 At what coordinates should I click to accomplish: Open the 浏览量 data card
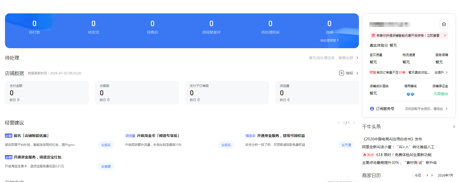pyautogui.click(x=317, y=93)
